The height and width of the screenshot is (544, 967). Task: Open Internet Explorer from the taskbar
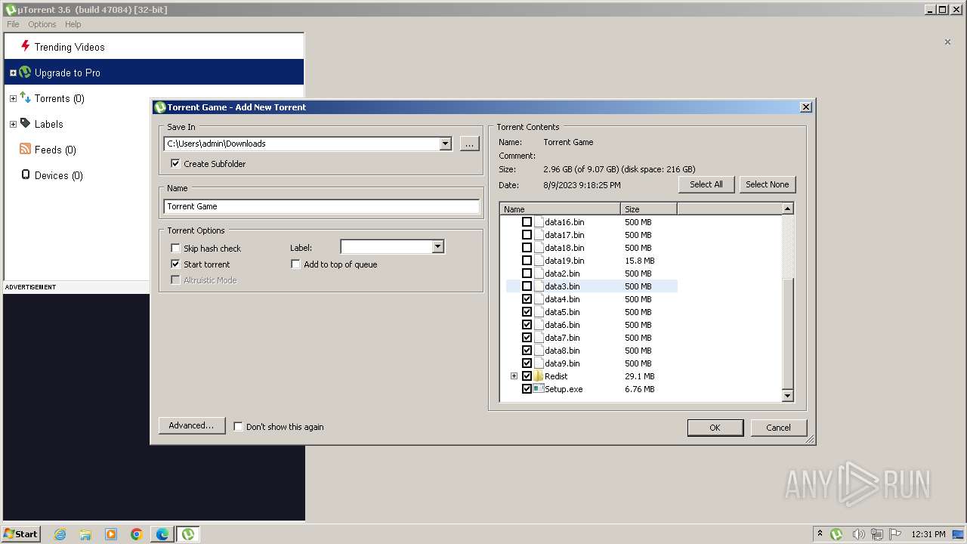pos(60,534)
